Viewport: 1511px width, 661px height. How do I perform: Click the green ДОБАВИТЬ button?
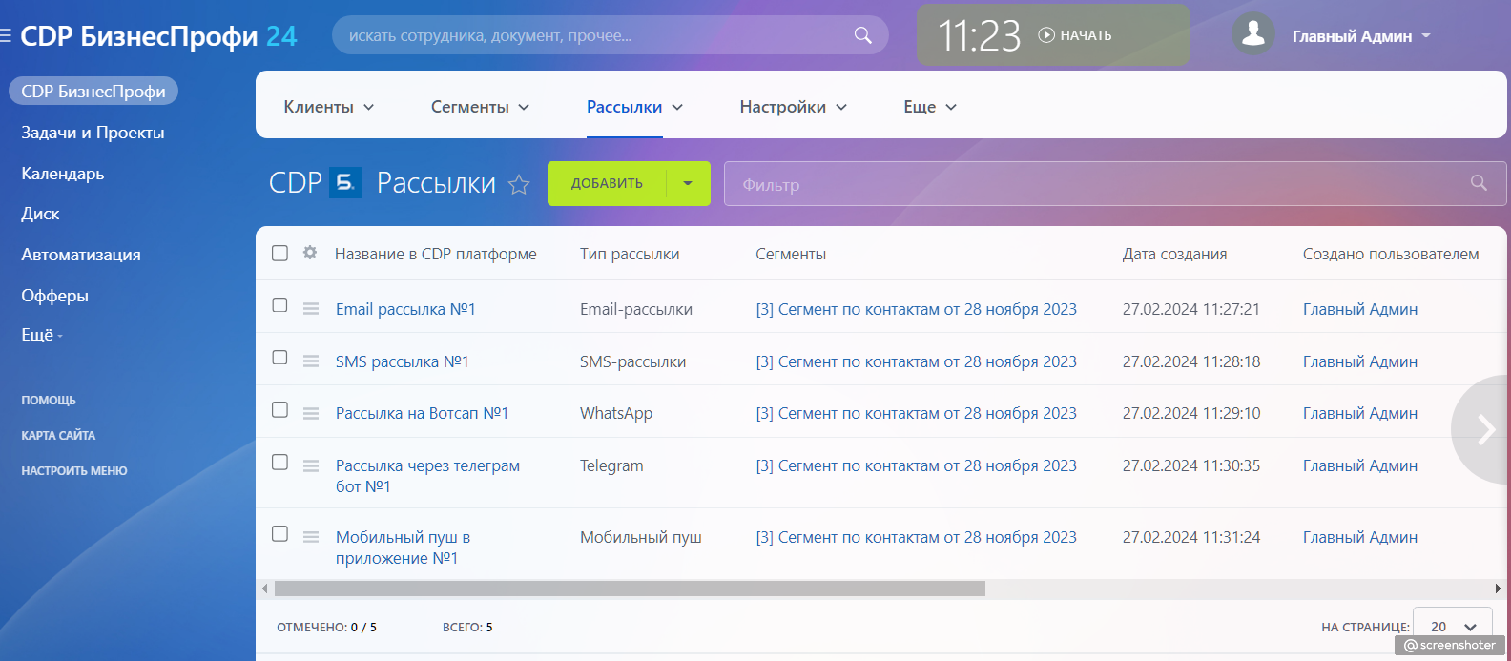click(607, 183)
